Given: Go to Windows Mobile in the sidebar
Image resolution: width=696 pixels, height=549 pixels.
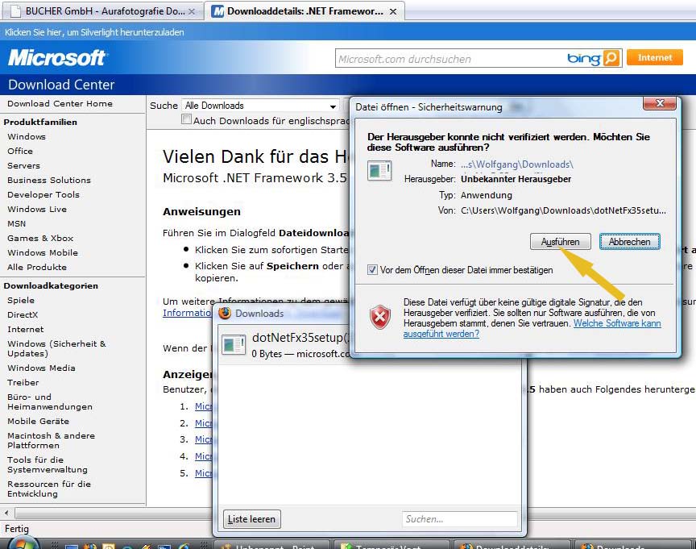Looking at the screenshot, I should click(43, 253).
